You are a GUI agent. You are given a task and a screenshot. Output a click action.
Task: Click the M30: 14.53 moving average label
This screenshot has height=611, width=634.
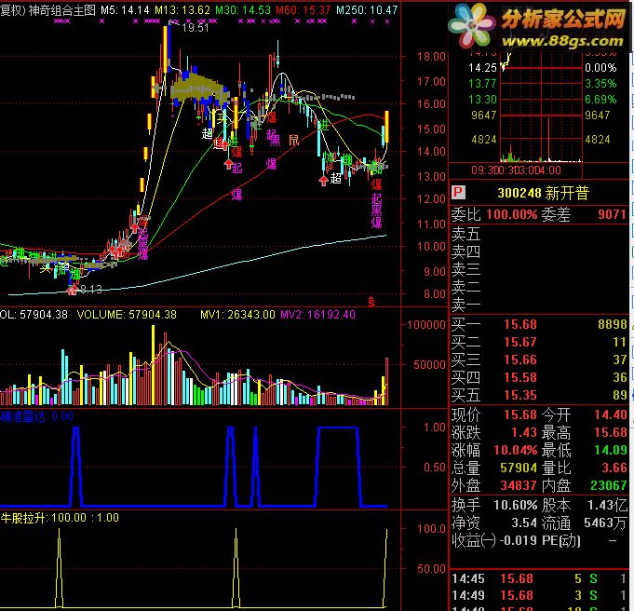pos(243,10)
